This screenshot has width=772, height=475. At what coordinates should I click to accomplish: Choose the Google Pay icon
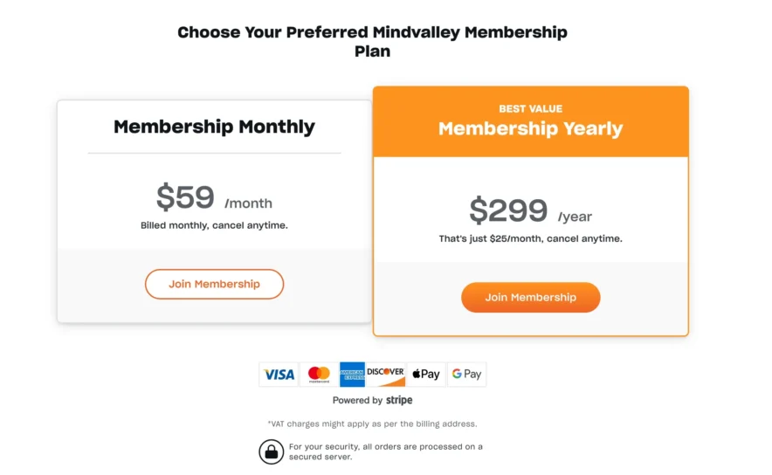467,375
